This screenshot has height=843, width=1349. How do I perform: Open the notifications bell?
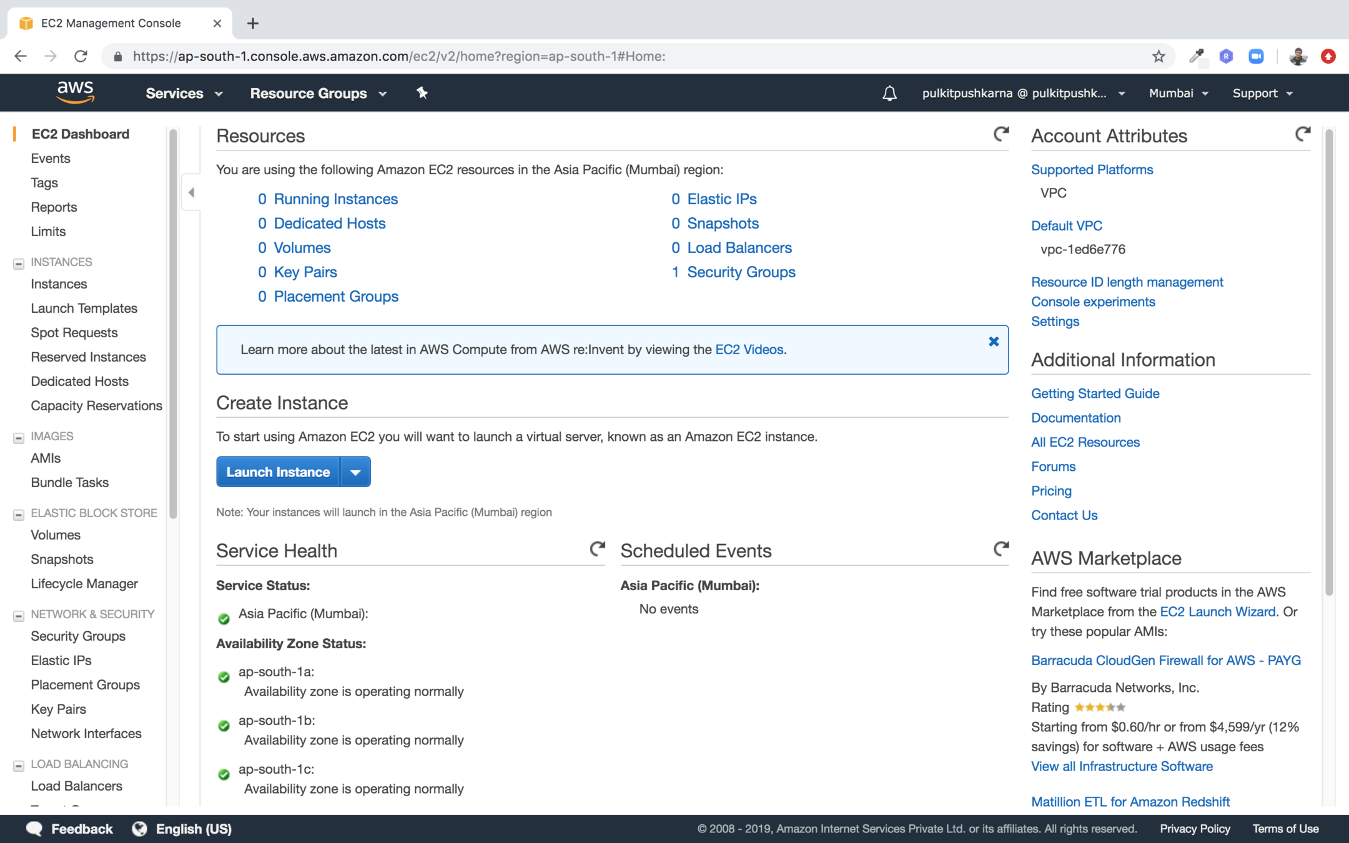click(x=889, y=94)
